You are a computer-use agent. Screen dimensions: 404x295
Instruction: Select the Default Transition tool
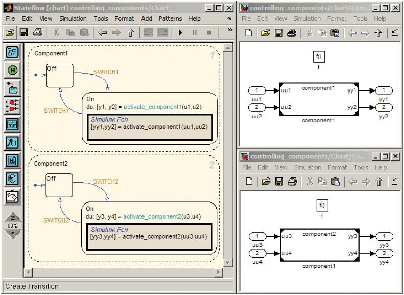pos(12,88)
